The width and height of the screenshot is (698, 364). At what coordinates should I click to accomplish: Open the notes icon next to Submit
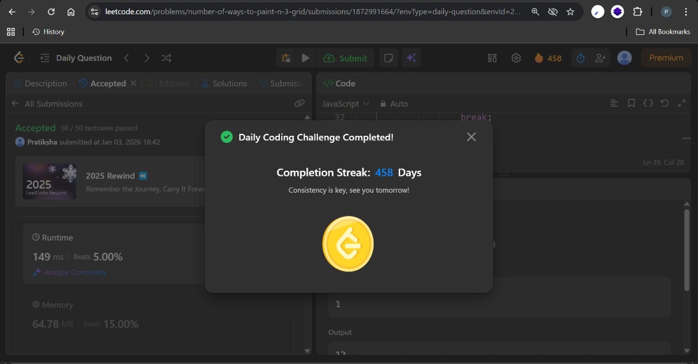coord(388,58)
